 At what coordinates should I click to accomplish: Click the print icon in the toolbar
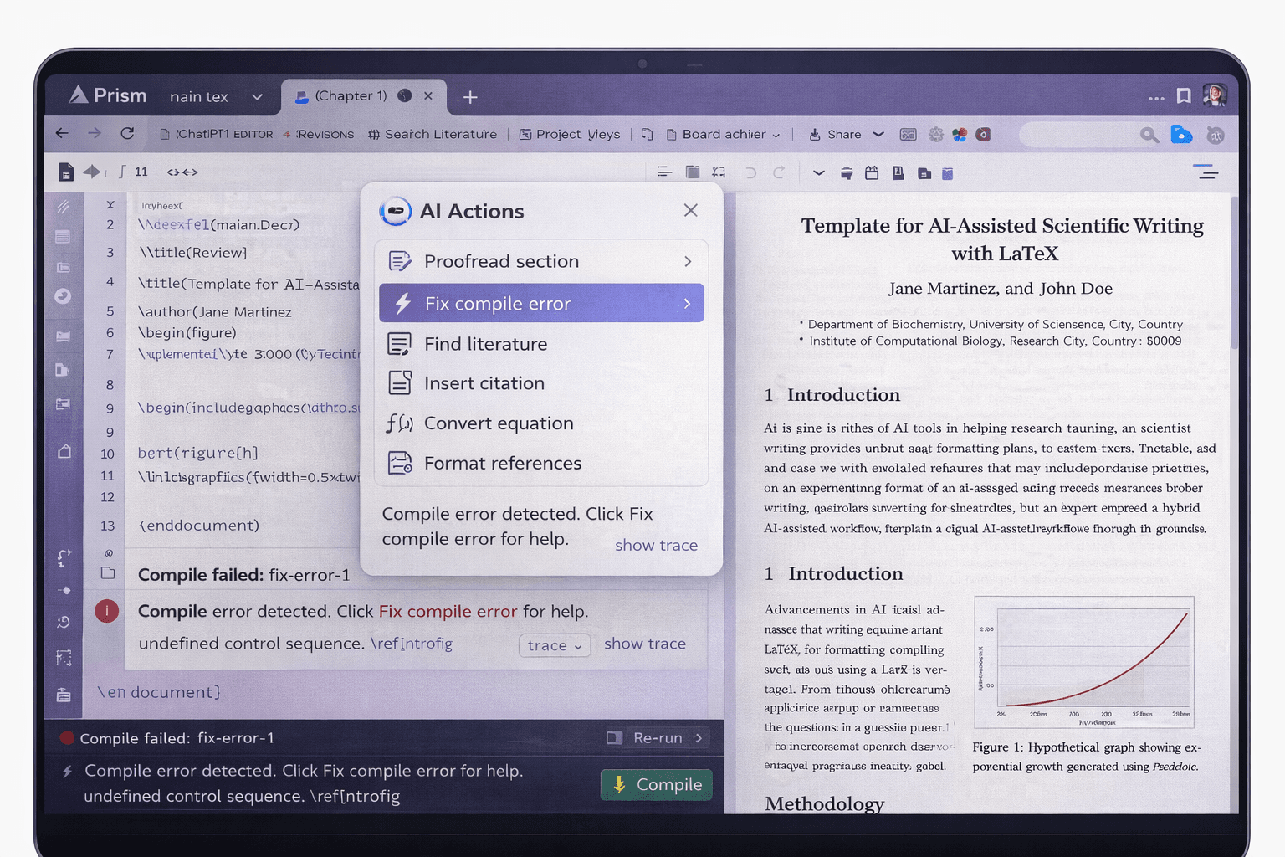coord(846,173)
